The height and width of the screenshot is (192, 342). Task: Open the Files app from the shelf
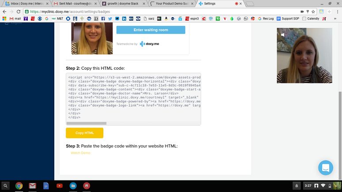click(x=73, y=186)
